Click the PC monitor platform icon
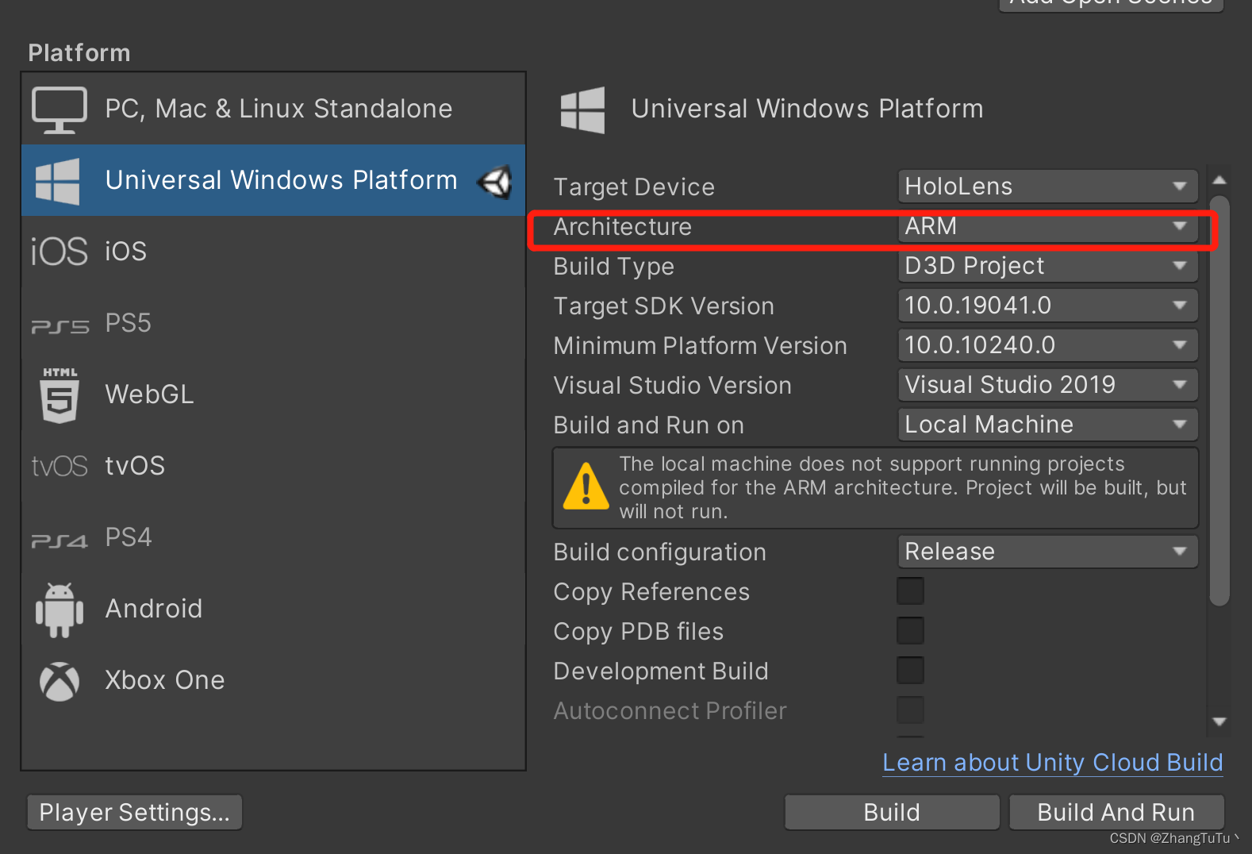 [x=59, y=110]
